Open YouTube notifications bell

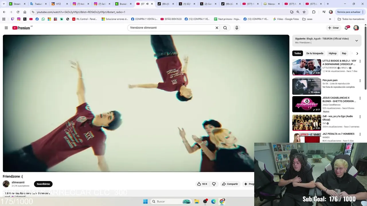point(346,28)
